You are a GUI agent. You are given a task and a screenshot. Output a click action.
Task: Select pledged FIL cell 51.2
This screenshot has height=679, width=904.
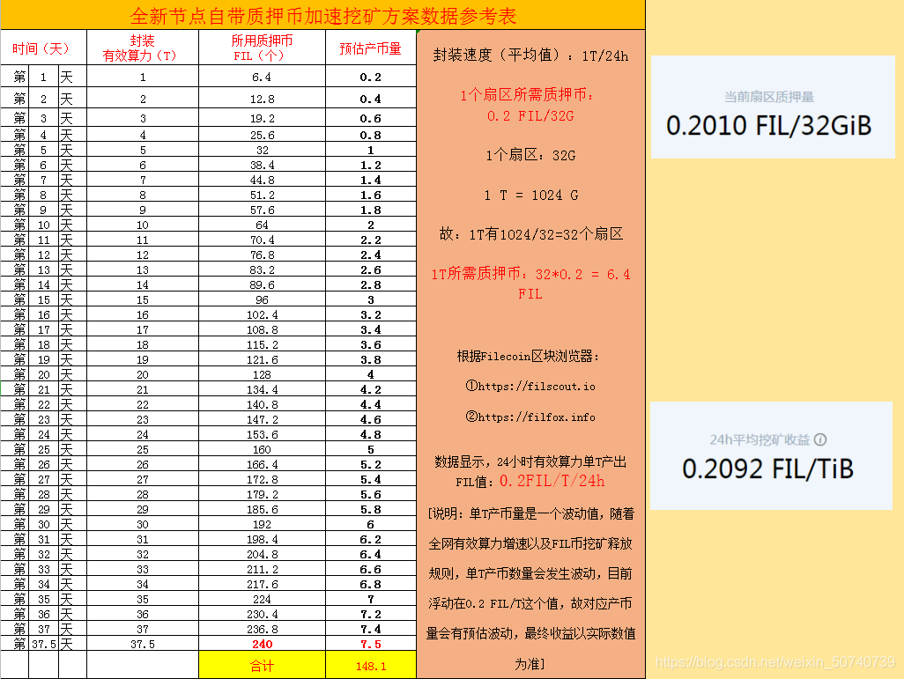pyautogui.click(x=262, y=195)
